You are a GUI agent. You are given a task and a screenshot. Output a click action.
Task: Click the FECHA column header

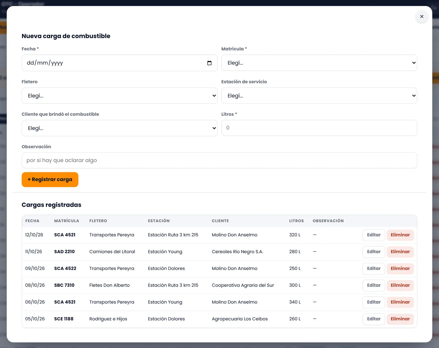[32, 221]
